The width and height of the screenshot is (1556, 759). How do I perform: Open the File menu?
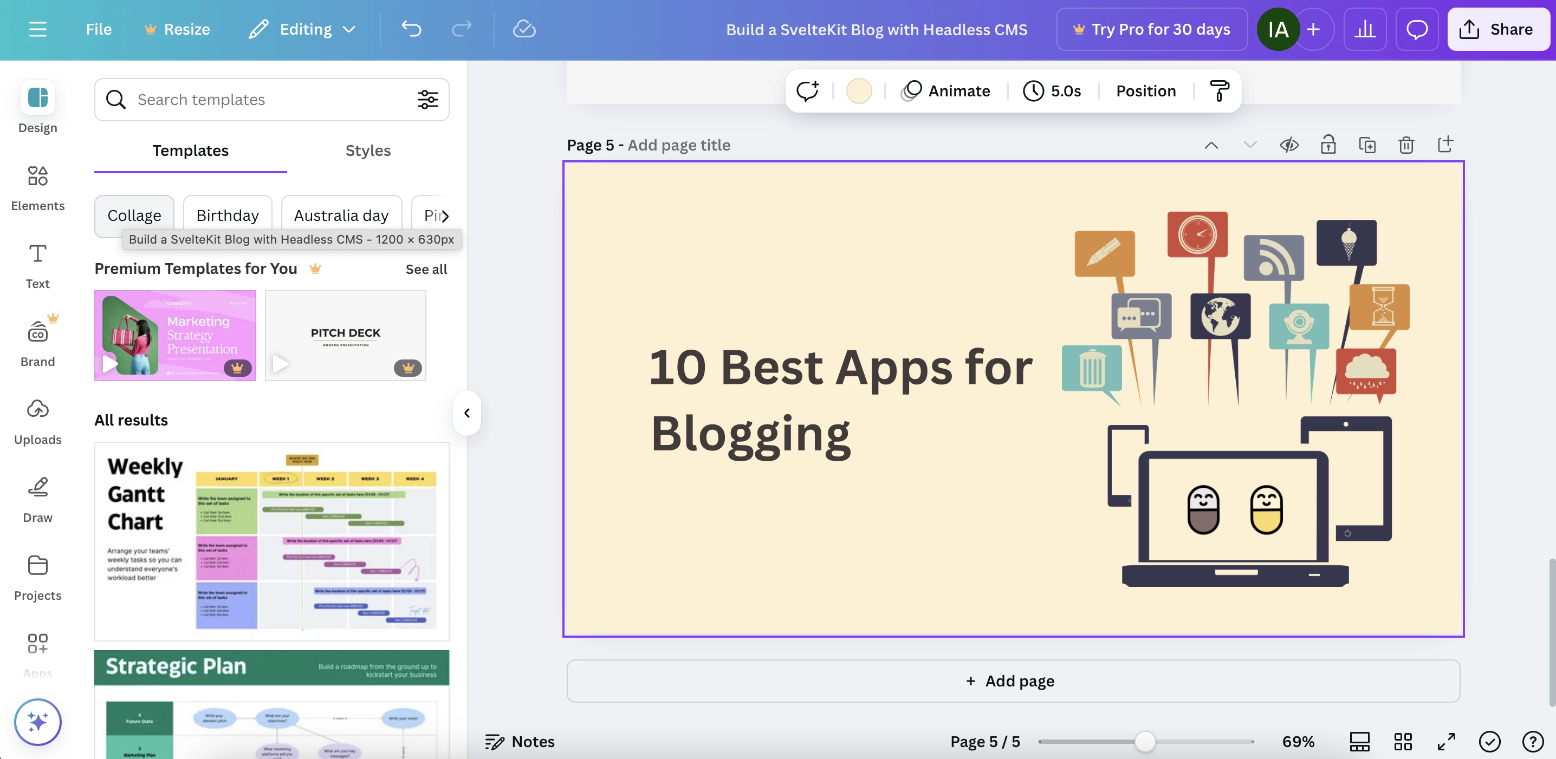(98, 29)
